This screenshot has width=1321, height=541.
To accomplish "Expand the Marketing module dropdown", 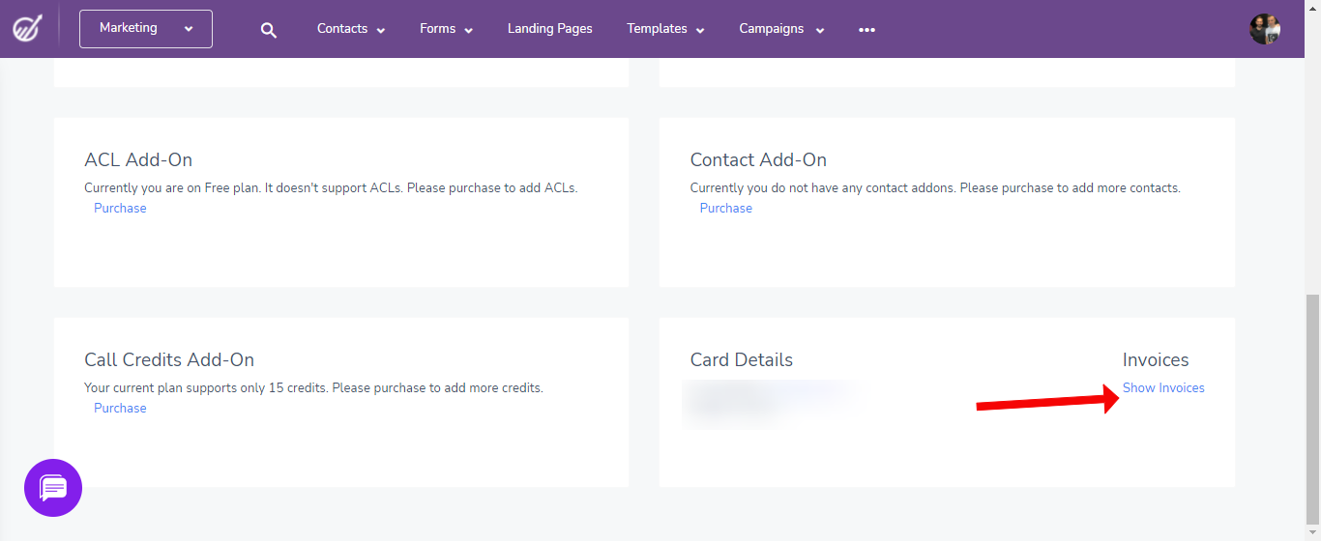I will 146,29.
